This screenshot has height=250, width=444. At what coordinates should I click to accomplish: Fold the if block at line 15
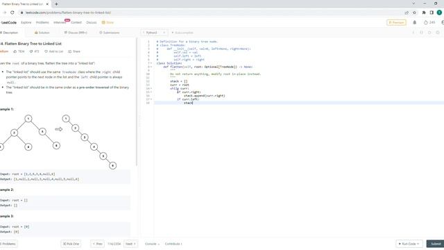click(151, 92)
